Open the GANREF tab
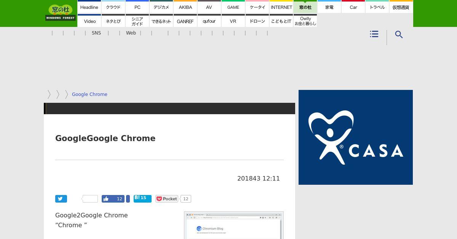This screenshot has width=457, height=239. click(185, 21)
